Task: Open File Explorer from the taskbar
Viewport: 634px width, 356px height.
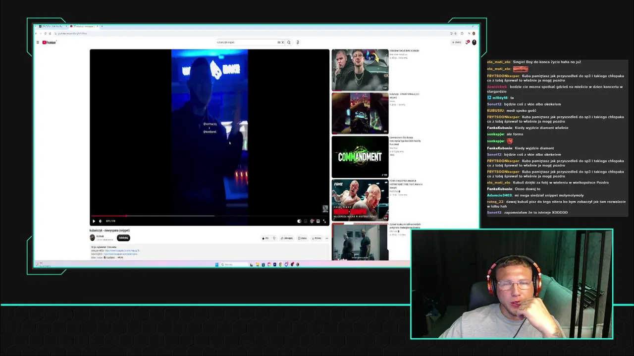Action: [258, 265]
